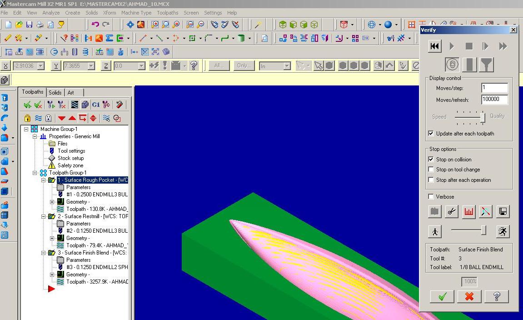Enable the Verbose checkbox
This screenshot has width=523, height=320.
[431, 196]
